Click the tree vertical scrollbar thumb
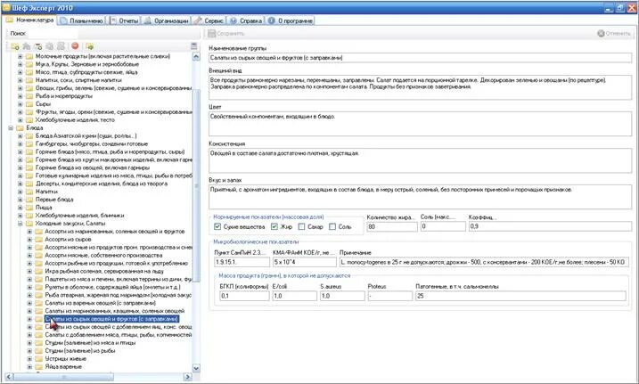 [x=196, y=185]
